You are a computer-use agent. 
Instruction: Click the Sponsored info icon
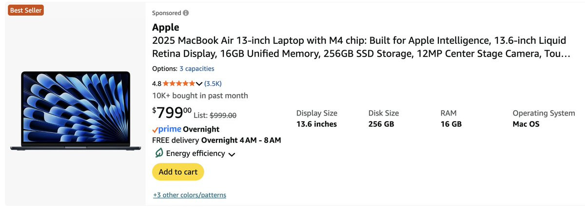coord(186,13)
